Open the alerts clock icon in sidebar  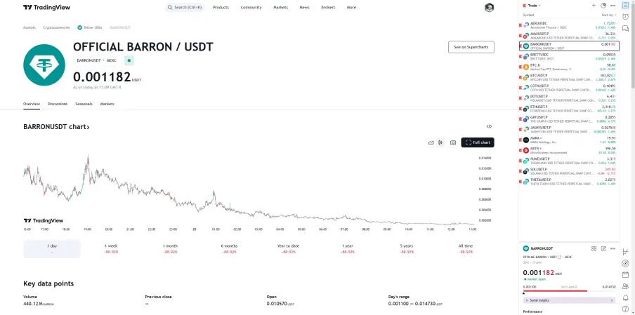coord(625,17)
